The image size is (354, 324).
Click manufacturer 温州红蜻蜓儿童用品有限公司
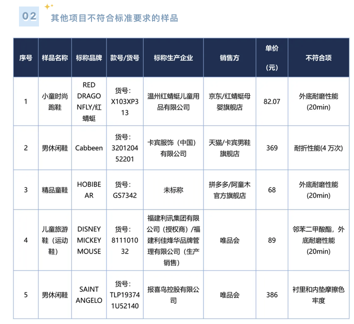coord(173,101)
